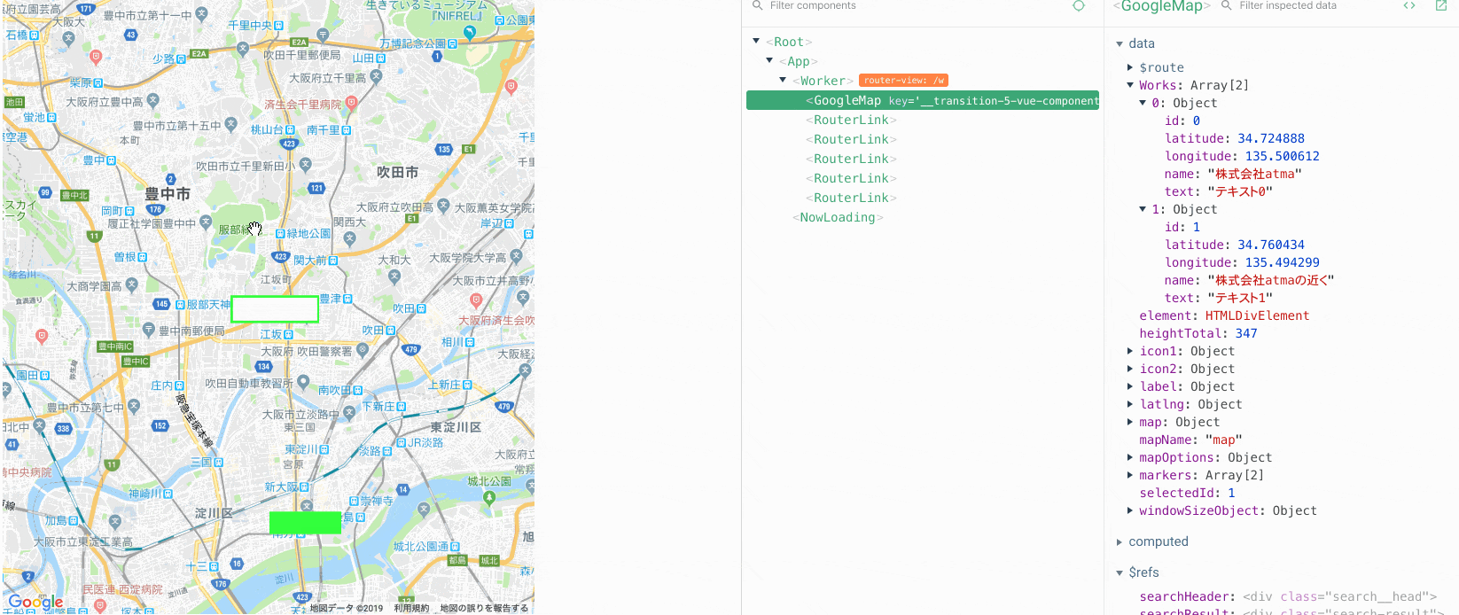Click the searchHeader ref entry
1459x615 pixels.
pyautogui.click(x=1288, y=596)
